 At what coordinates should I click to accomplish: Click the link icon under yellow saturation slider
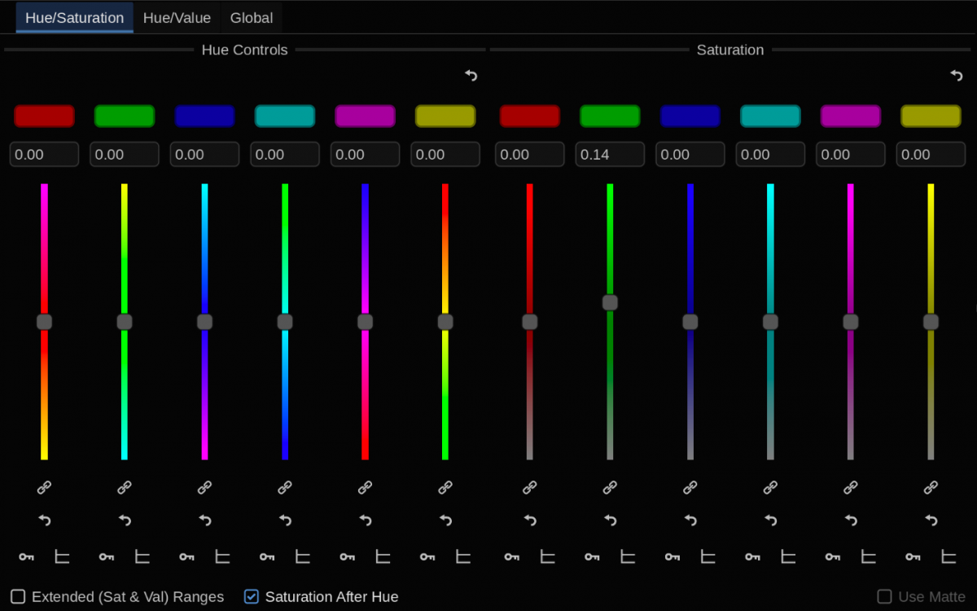click(x=931, y=487)
